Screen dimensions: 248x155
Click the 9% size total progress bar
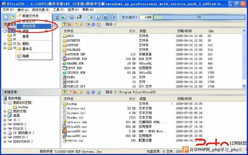[199, 17]
